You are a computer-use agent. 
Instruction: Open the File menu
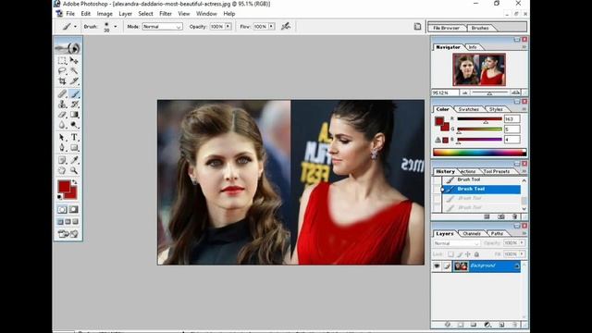coord(70,14)
